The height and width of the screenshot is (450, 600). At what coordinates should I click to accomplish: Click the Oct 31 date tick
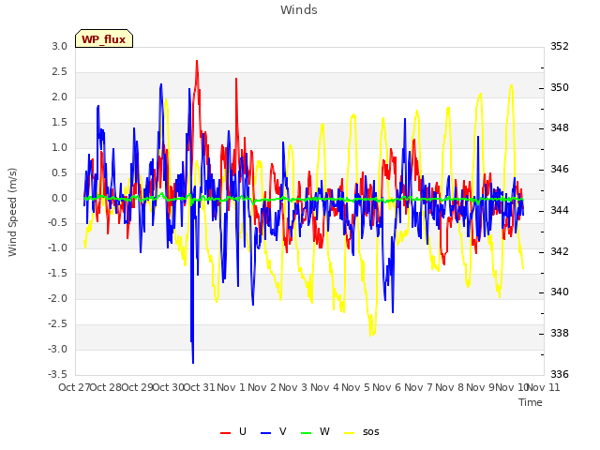(200, 387)
